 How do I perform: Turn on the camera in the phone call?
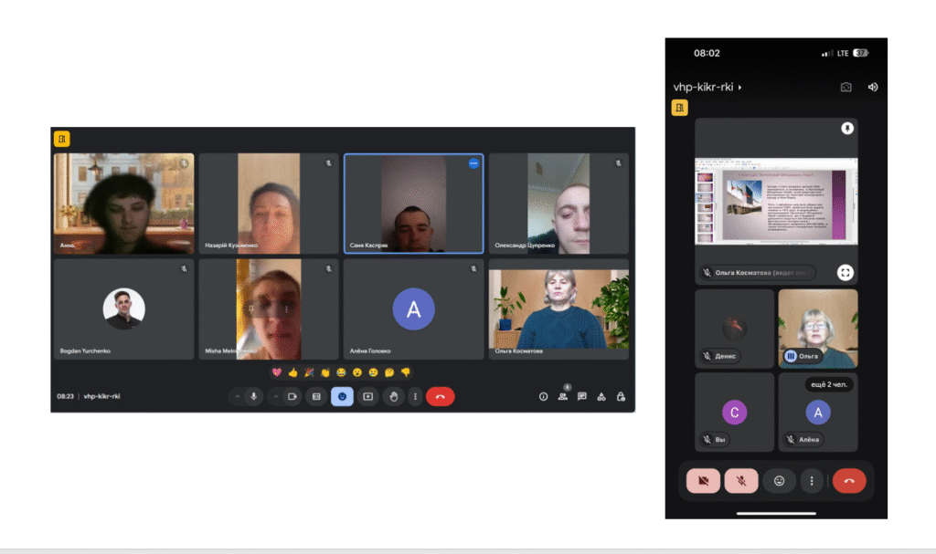[x=703, y=480]
